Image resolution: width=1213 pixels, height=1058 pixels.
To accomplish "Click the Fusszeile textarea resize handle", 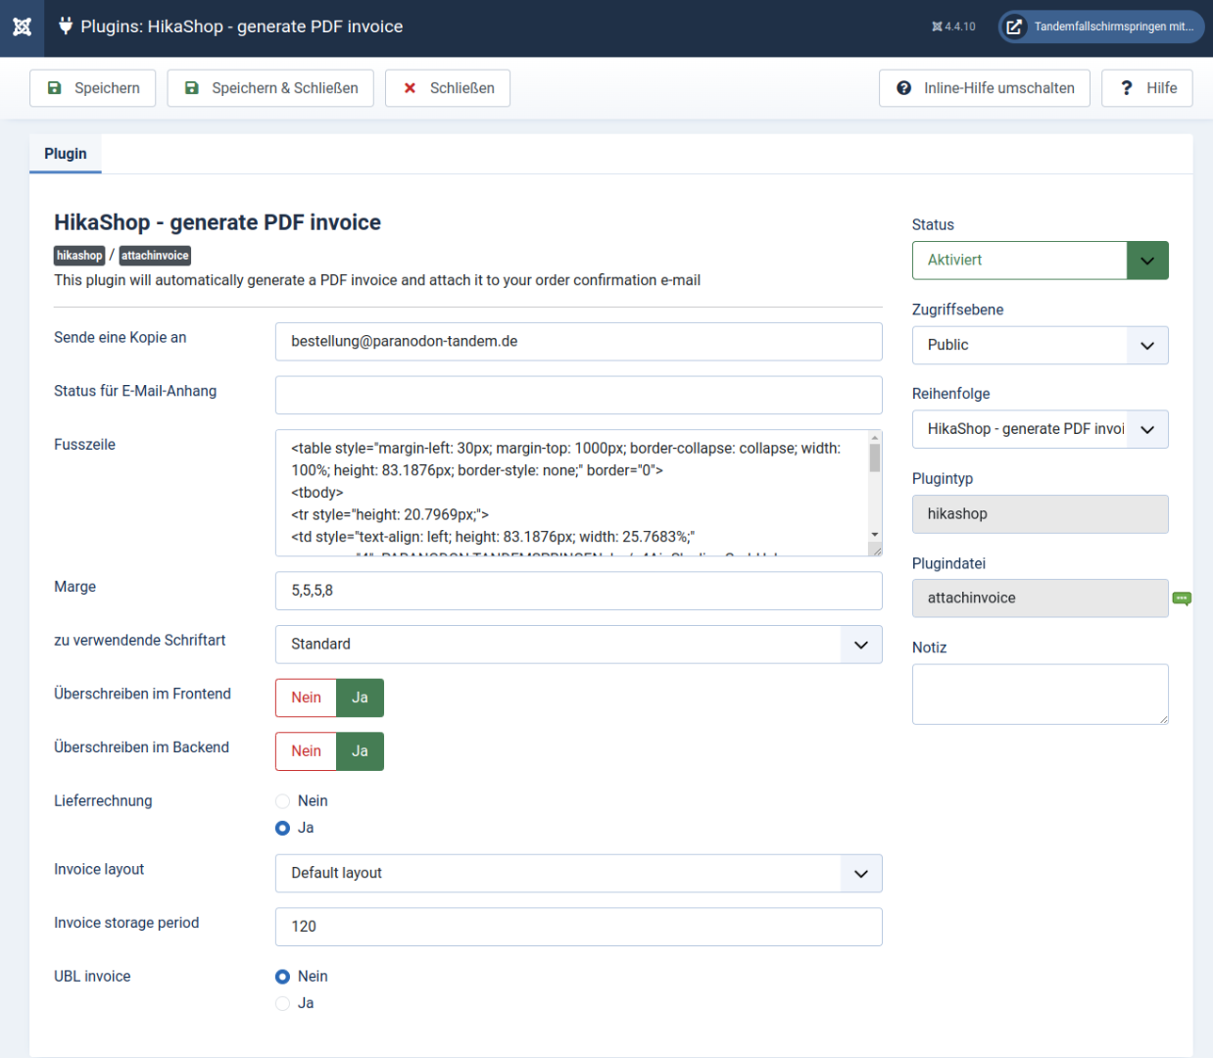I will coord(877,551).
